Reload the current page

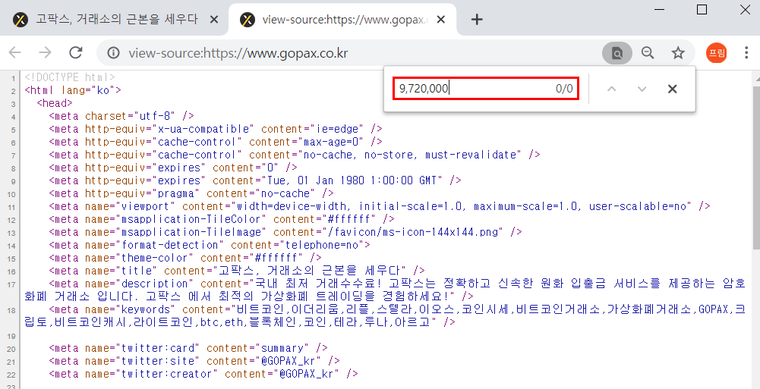point(76,53)
